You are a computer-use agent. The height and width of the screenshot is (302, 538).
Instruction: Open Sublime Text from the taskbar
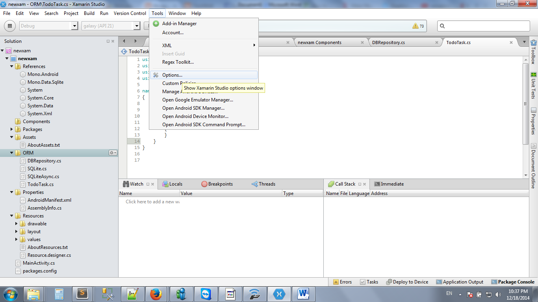(83, 294)
